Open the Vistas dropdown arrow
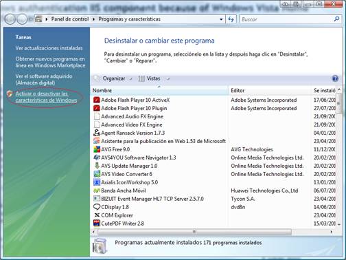 168,78
